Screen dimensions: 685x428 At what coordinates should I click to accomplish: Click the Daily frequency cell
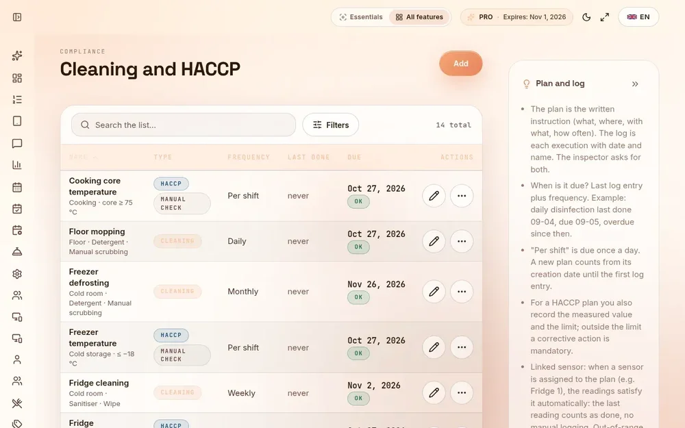[237, 241]
